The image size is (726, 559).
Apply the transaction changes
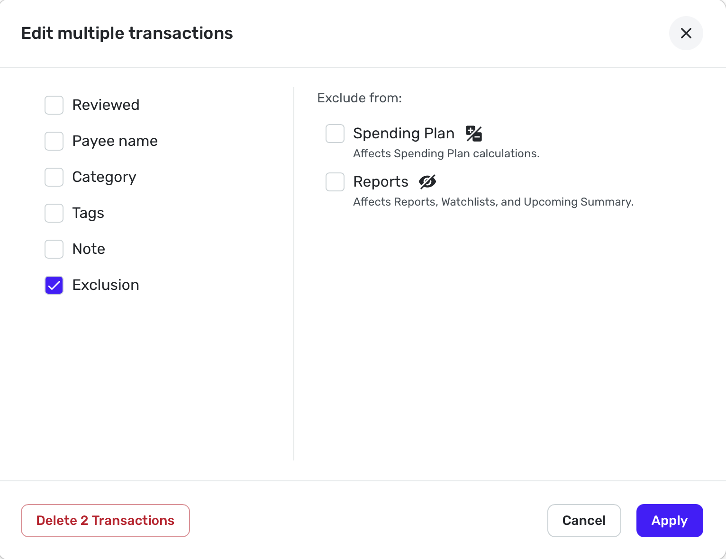click(x=669, y=521)
